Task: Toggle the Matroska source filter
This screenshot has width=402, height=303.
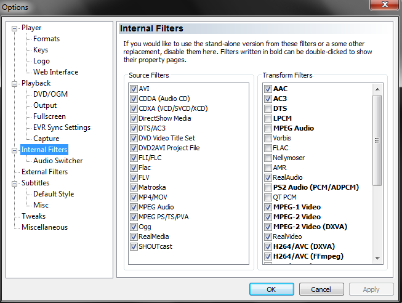Action: [x=134, y=187]
